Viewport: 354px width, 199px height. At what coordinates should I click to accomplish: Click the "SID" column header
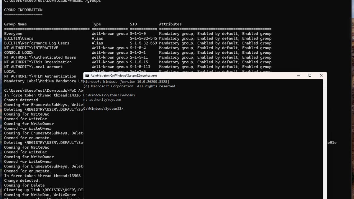(x=133, y=24)
